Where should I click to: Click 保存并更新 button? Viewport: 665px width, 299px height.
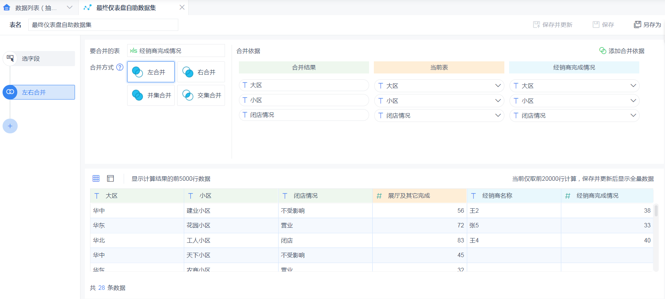[553, 25]
